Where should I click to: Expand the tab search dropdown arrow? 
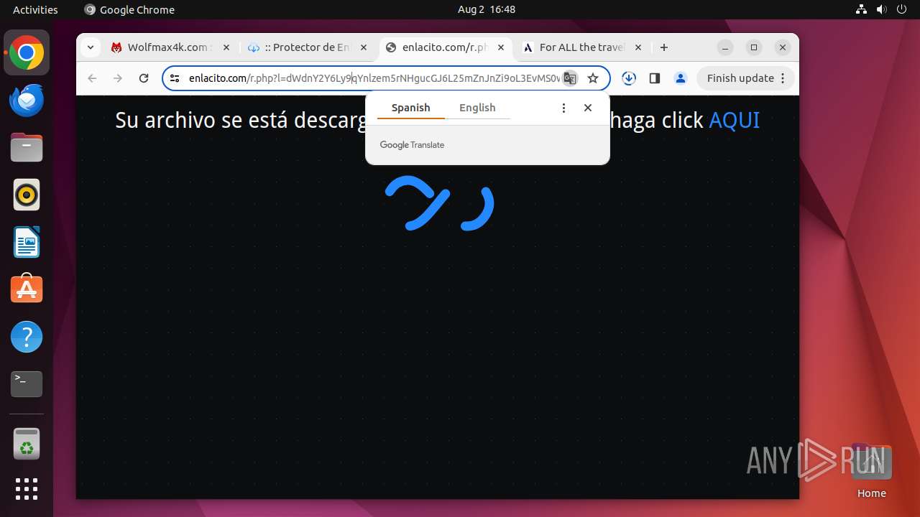[90, 47]
